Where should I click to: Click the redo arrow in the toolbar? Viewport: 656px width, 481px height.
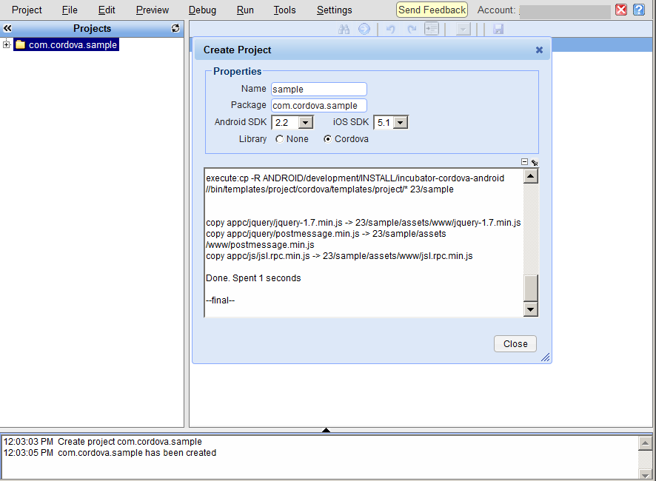[412, 29]
